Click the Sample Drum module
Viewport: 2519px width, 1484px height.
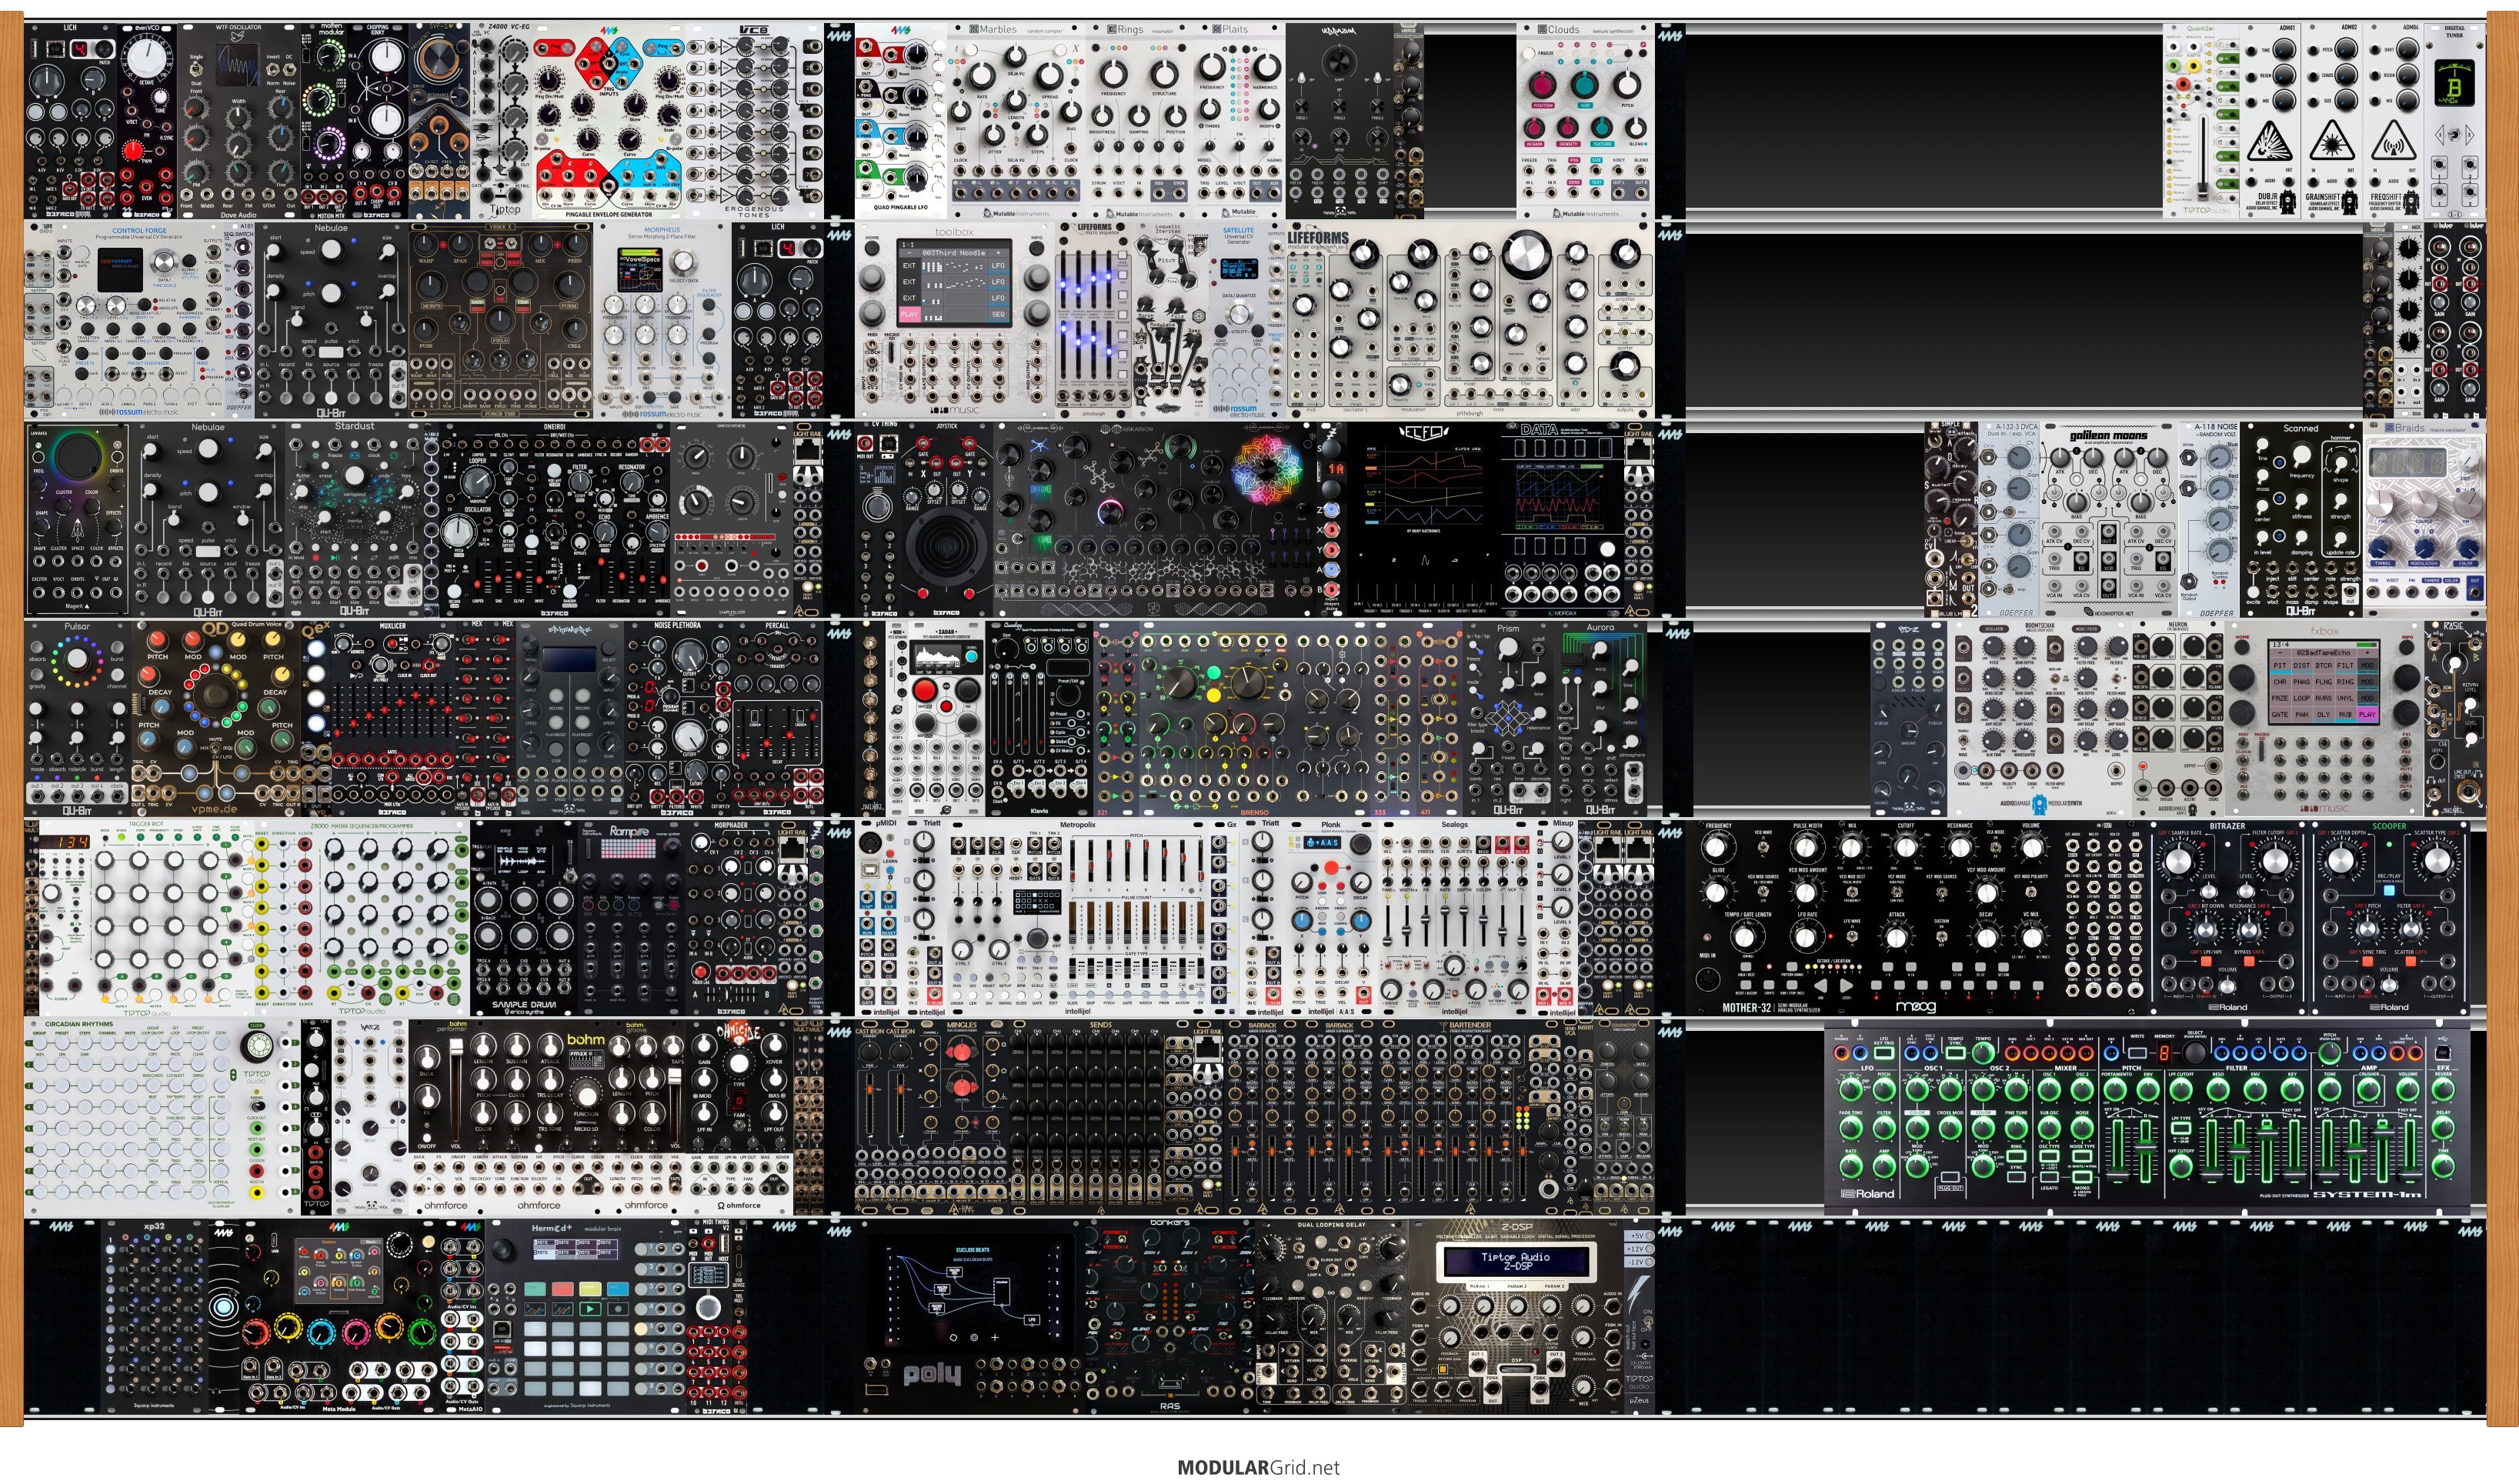click(523, 918)
